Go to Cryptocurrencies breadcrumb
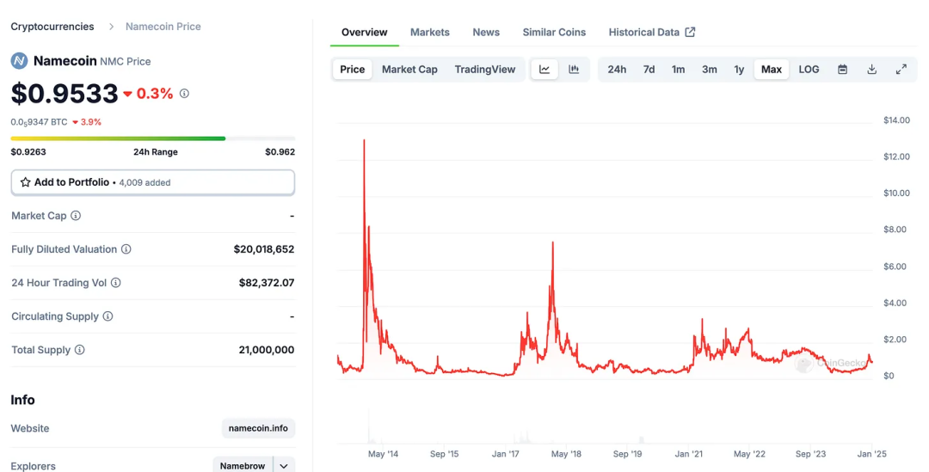929x472 pixels. click(52, 27)
